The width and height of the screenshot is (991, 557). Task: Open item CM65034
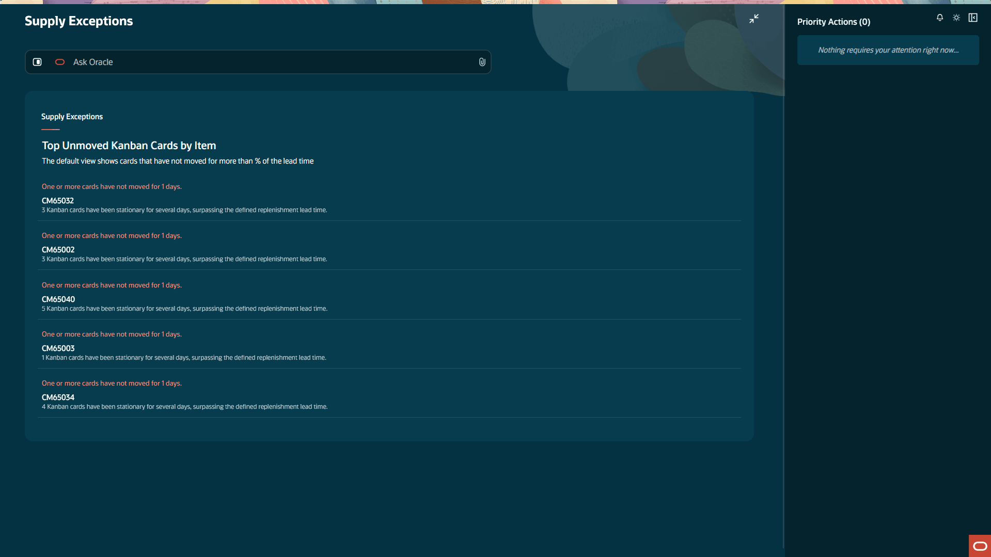pyautogui.click(x=58, y=397)
